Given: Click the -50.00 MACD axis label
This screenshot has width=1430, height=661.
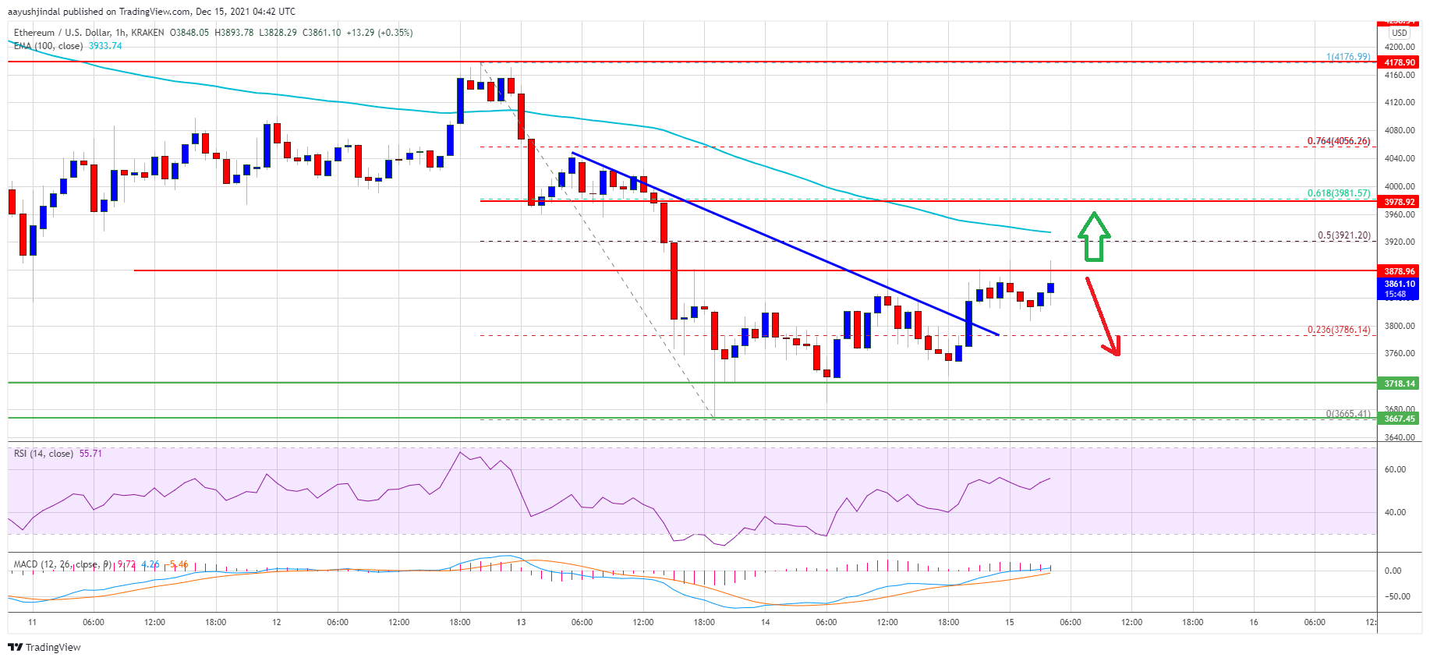Looking at the screenshot, I should pos(1396,596).
